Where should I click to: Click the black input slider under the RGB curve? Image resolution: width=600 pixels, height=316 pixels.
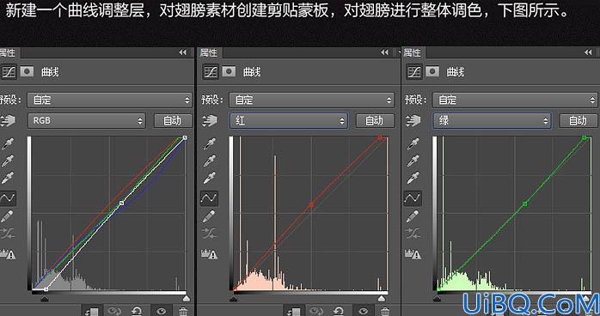45,299
